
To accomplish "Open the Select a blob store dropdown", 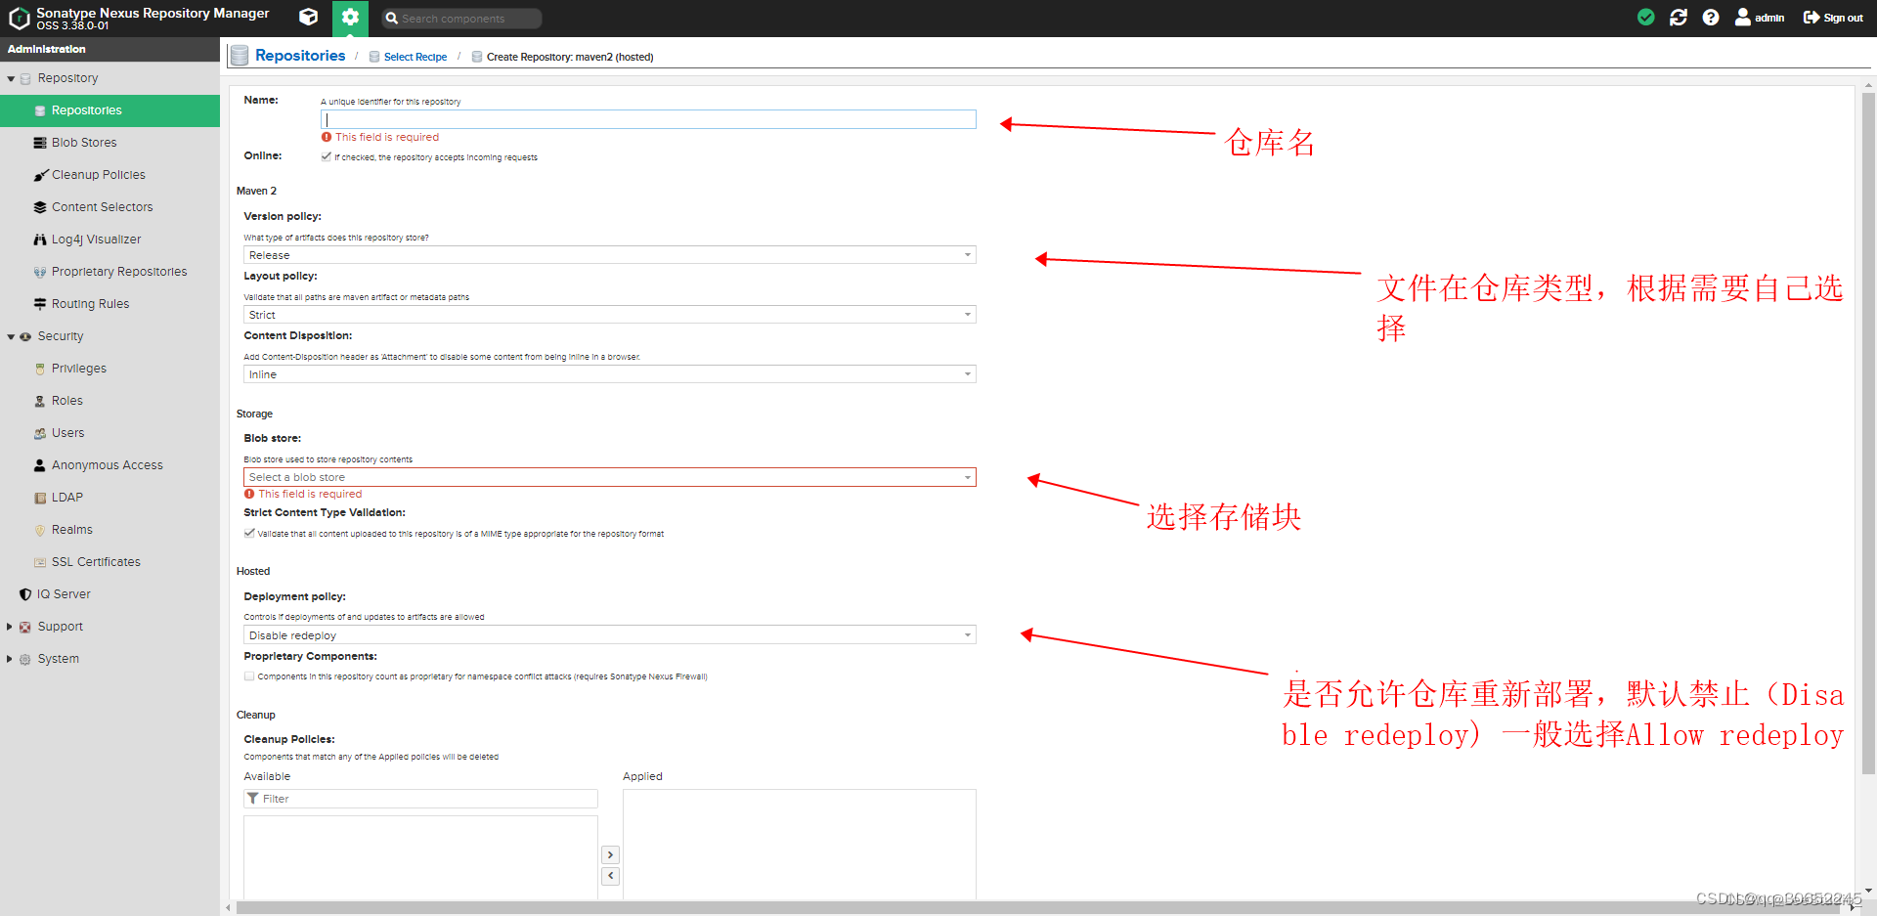I will (609, 477).
